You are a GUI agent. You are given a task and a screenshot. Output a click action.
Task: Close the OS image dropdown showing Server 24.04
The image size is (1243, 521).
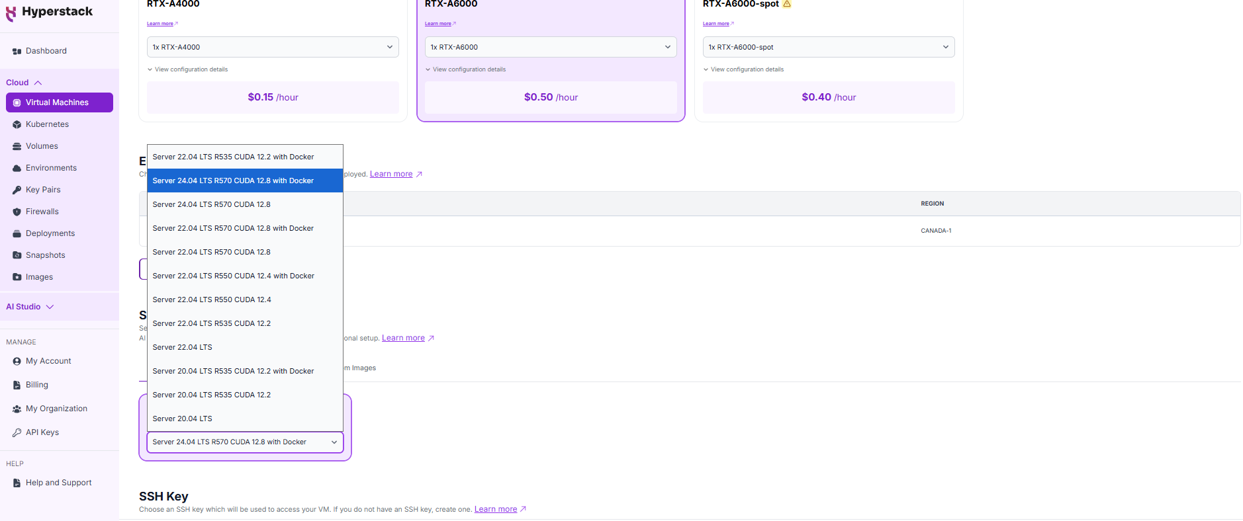245,442
